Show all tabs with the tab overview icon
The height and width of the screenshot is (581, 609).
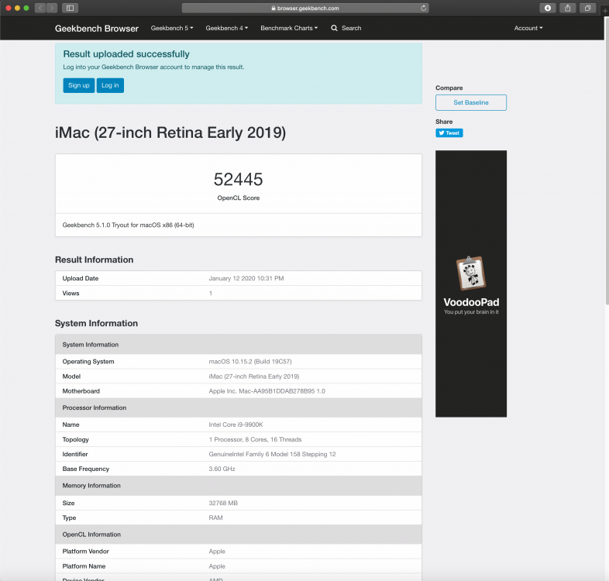coord(587,8)
